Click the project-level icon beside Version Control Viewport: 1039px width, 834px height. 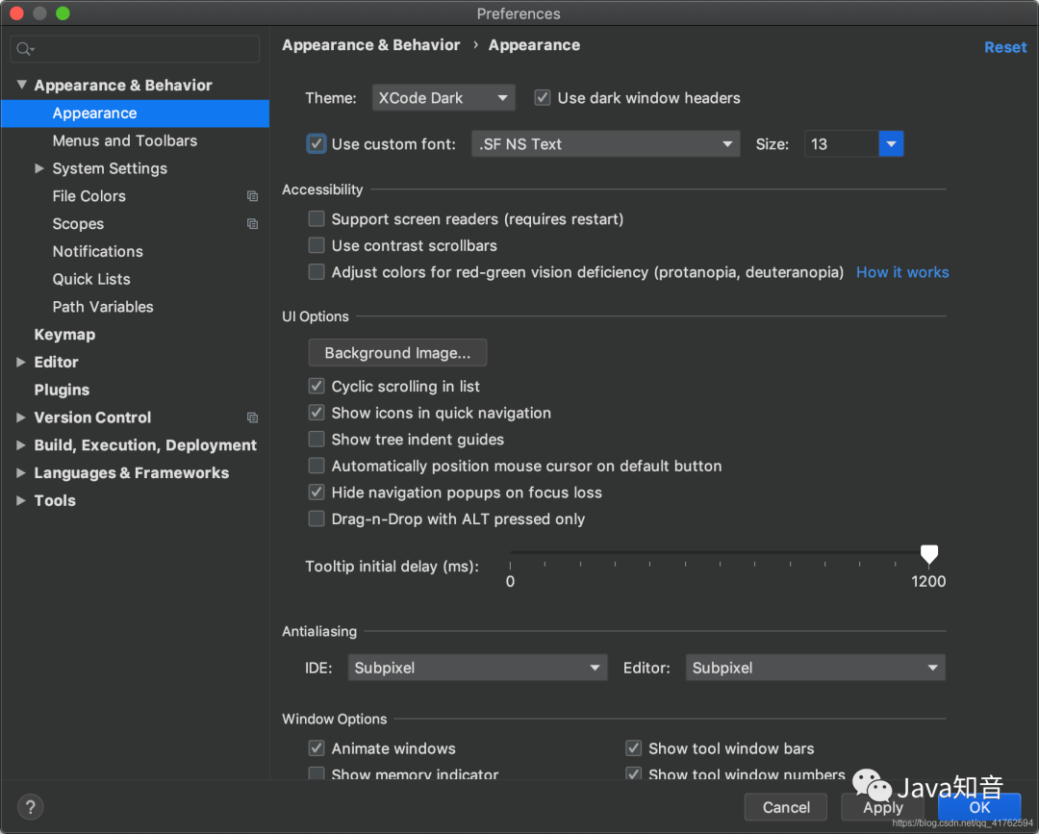pyautogui.click(x=252, y=417)
